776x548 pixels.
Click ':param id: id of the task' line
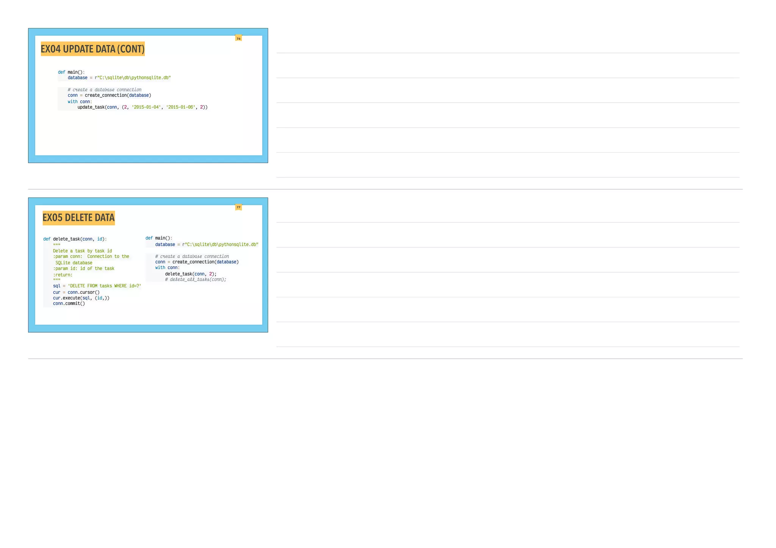(83, 269)
